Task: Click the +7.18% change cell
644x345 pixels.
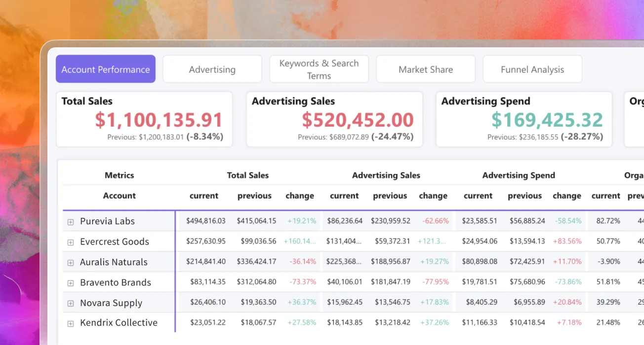Action: pos(569,323)
